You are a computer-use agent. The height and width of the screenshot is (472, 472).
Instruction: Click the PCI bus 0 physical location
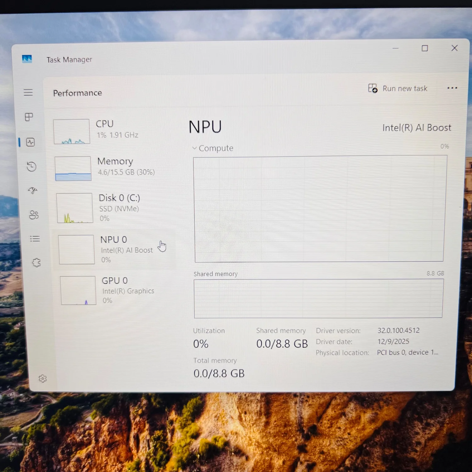407,352
